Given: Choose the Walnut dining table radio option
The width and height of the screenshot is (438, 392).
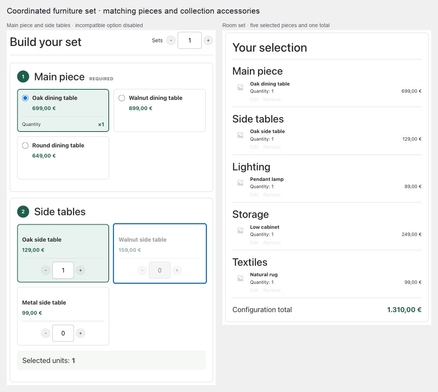Looking at the screenshot, I should [122, 98].
